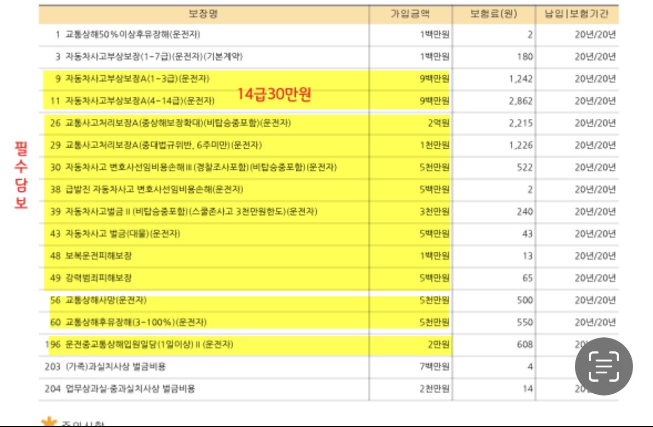Click the red 필수담보 vertical label
653x427 pixels.
[x=22, y=175]
